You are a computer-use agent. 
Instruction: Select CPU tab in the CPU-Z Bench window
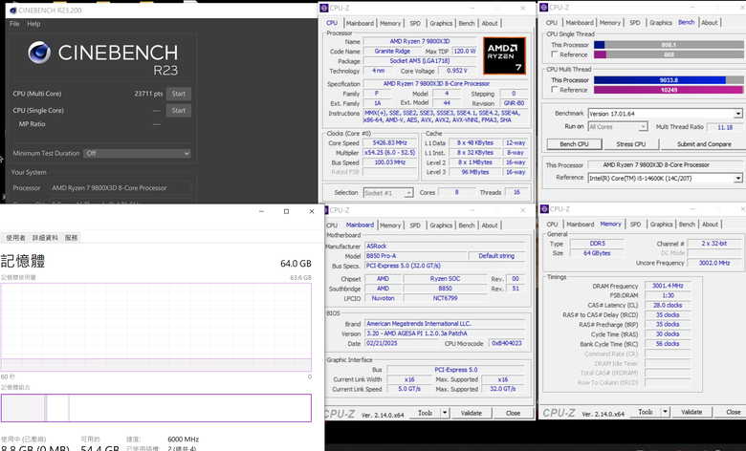pos(552,23)
